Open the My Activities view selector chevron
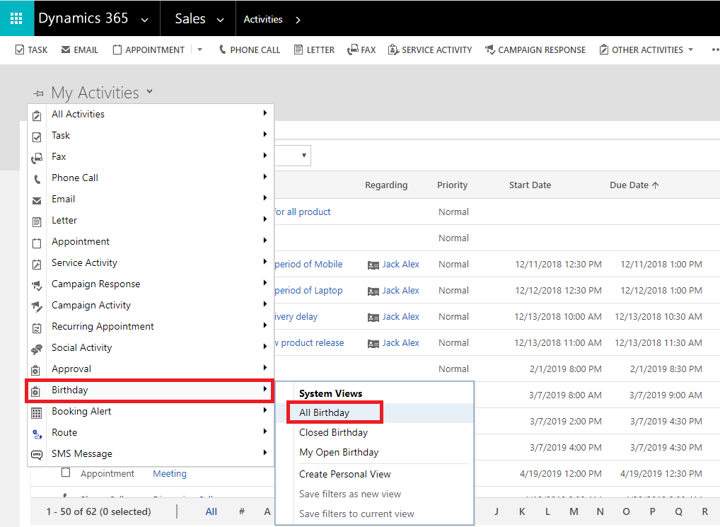720x527 pixels. point(150,91)
